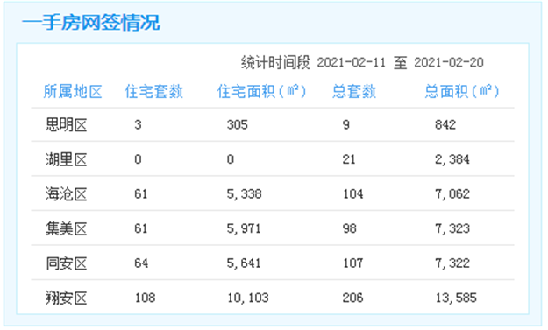Click 思明区 total units value 9

(x=346, y=124)
